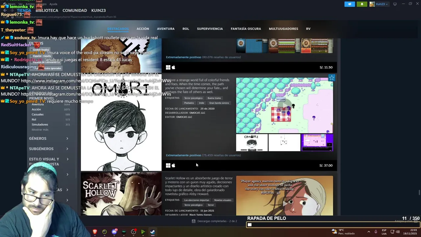
Task: Open the OMORI main gameplay screenshot
Action: tap(285, 105)
